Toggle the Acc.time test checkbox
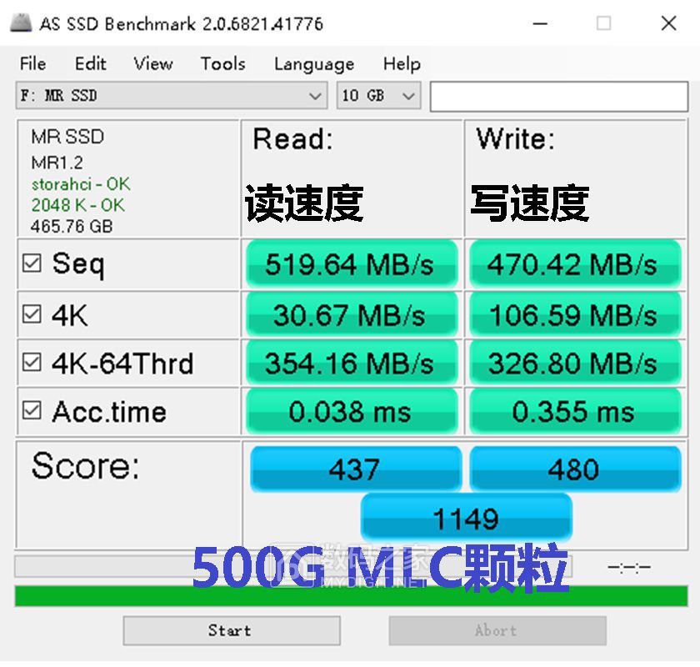Screen dimensions: 700x667 tap(32, 411)
